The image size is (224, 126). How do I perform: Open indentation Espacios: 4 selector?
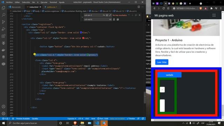72,119
